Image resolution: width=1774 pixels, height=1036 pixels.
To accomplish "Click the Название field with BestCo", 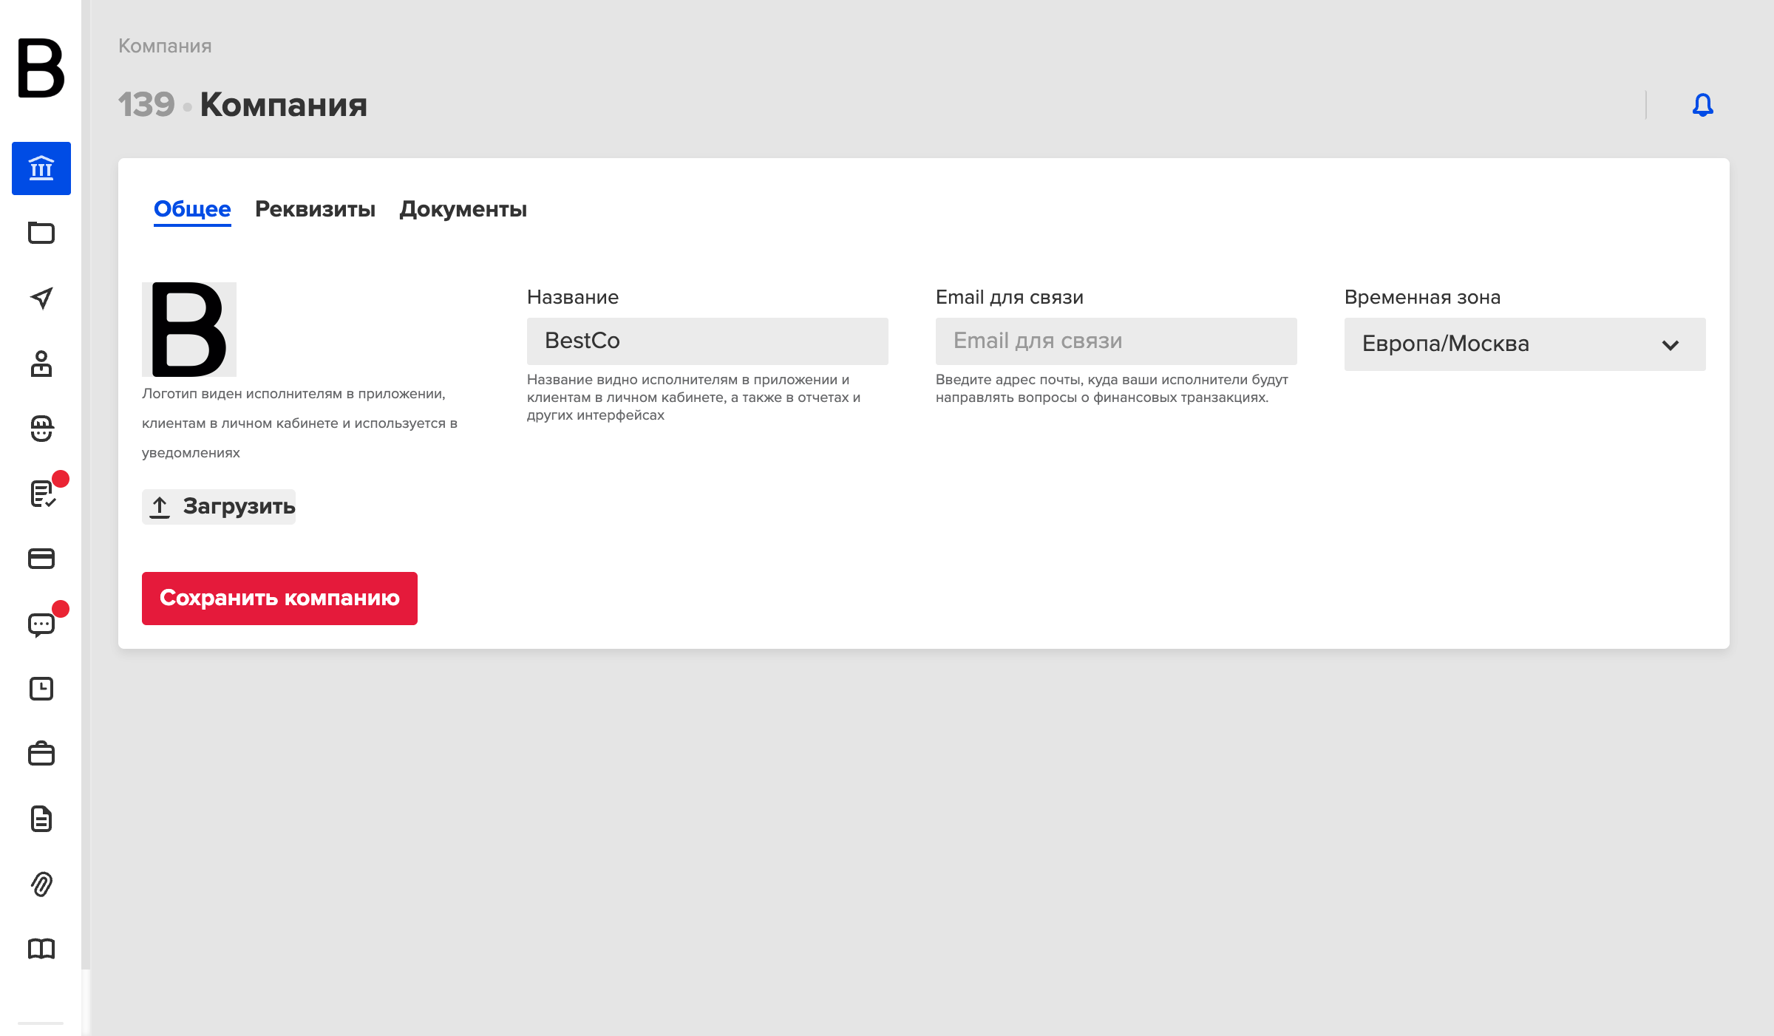I will pos(707,341).
